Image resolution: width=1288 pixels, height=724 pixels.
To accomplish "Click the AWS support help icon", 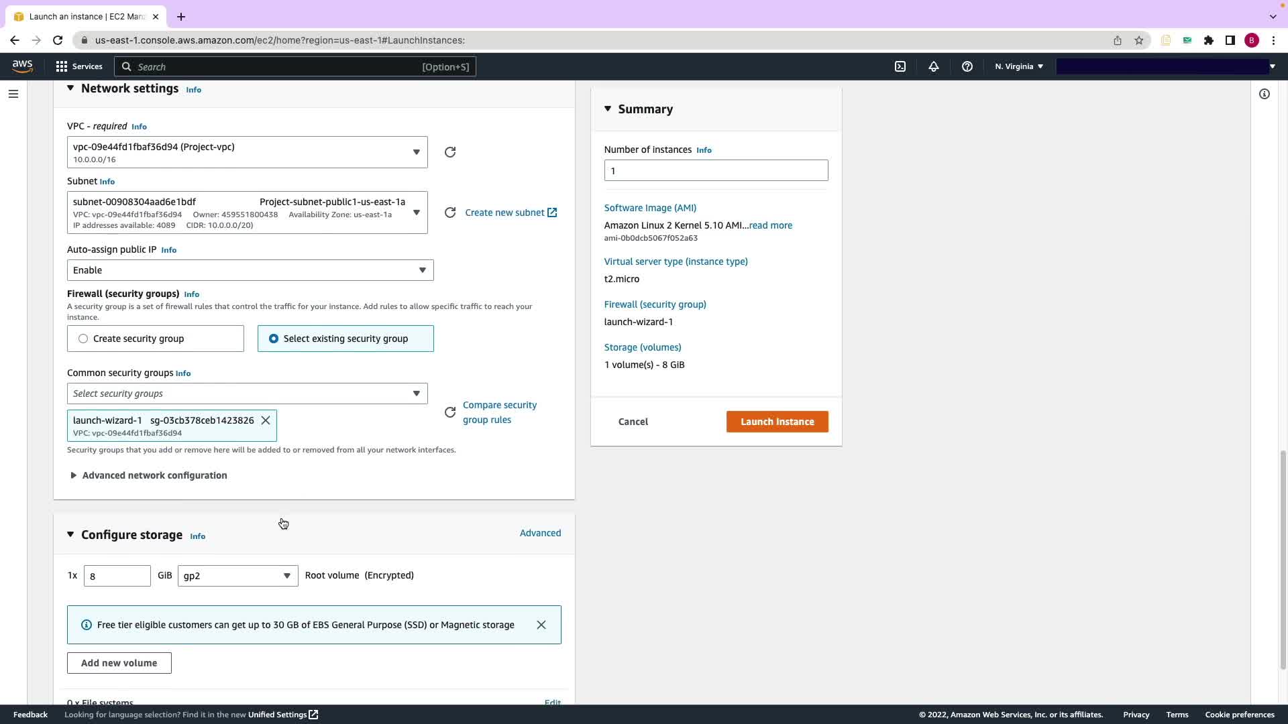I will tap(967, 66).
